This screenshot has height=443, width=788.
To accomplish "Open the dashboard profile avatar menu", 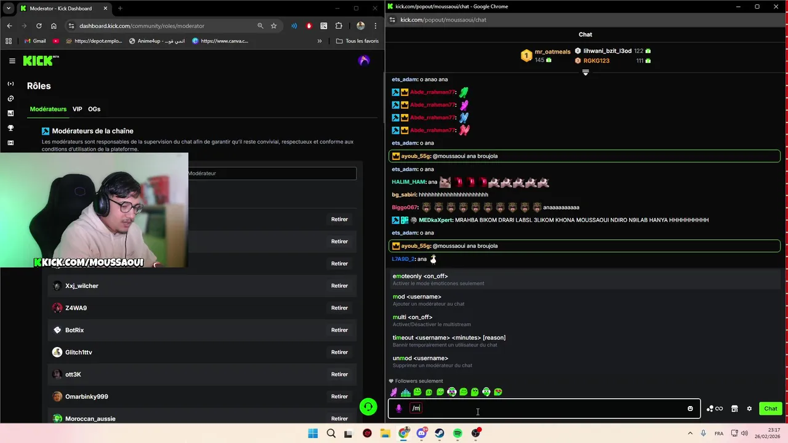I will [x=364, y=60].
